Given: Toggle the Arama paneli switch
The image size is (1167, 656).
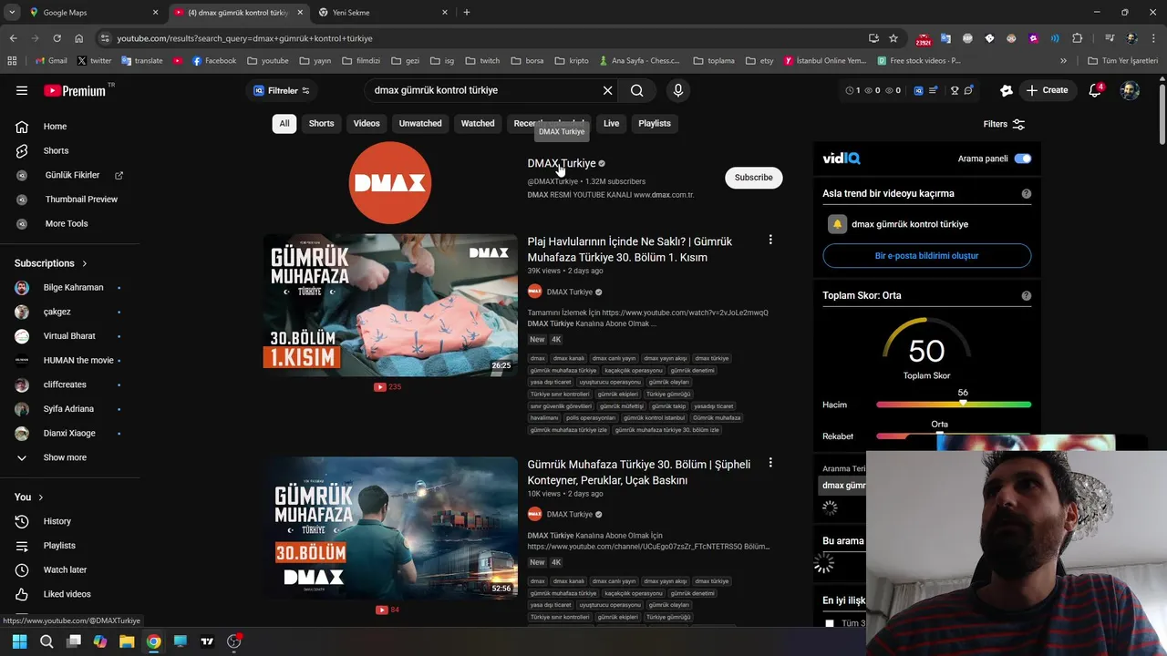Looking at the screenshot, I should click(1023, 159).
